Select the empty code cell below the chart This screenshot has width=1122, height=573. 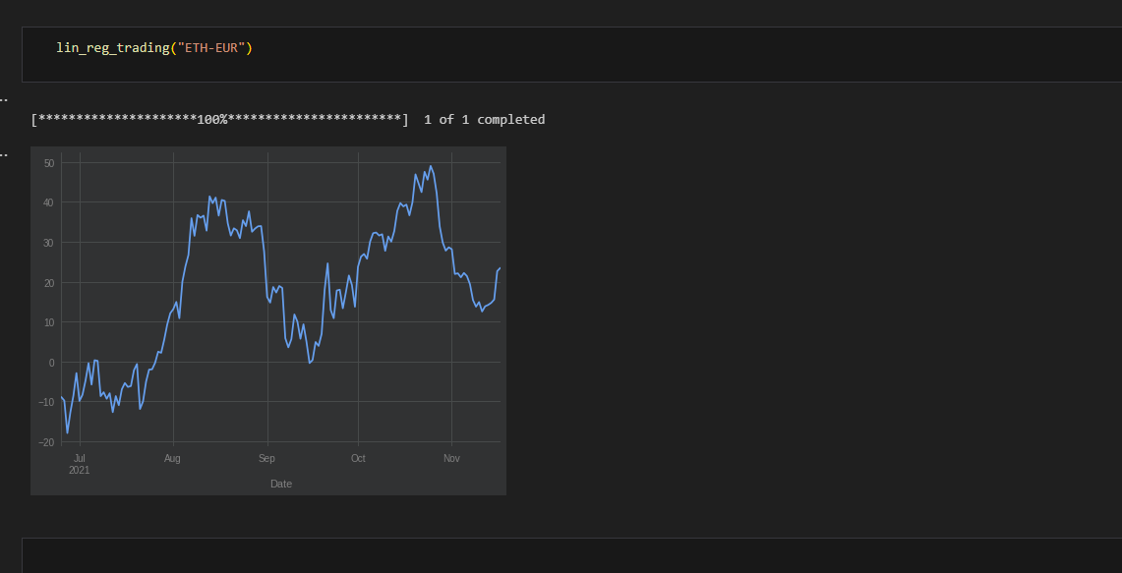point(571,555)
